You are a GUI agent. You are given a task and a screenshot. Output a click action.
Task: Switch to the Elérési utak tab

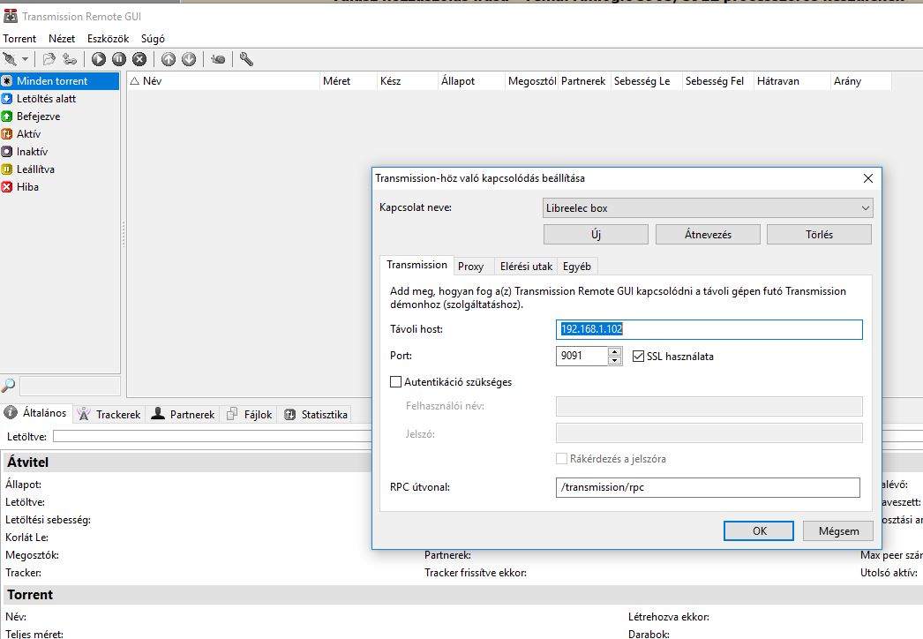click(x=526, y=267)
